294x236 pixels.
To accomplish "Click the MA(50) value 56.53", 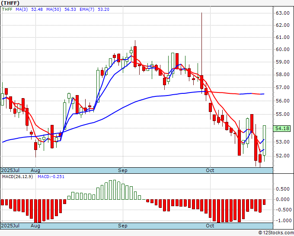I will tap(70, 10).
